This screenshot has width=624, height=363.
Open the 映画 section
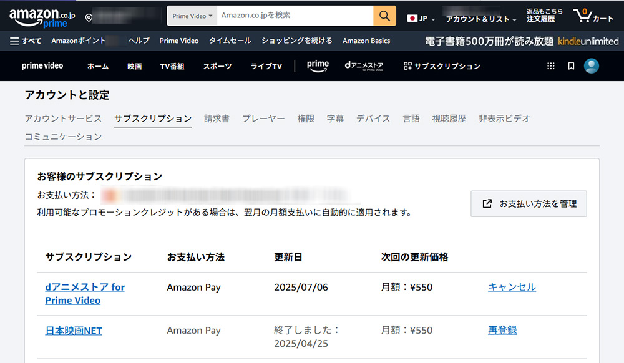[x=135, y=66]
